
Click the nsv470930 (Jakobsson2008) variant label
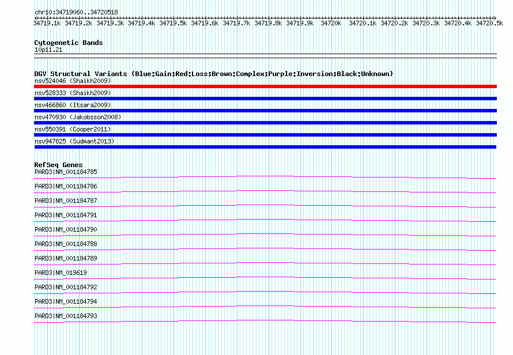[x=78, y=117]
